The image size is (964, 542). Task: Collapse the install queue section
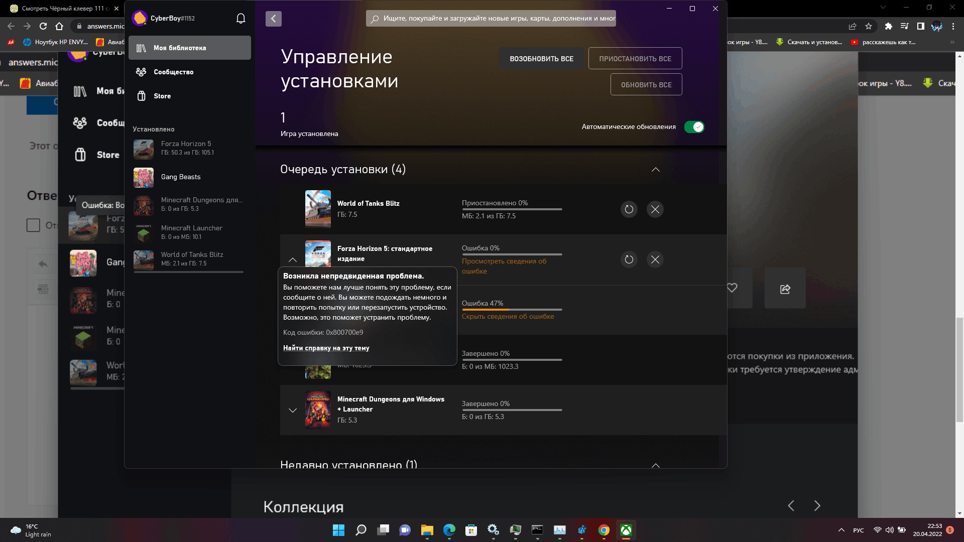pos(655,170)
